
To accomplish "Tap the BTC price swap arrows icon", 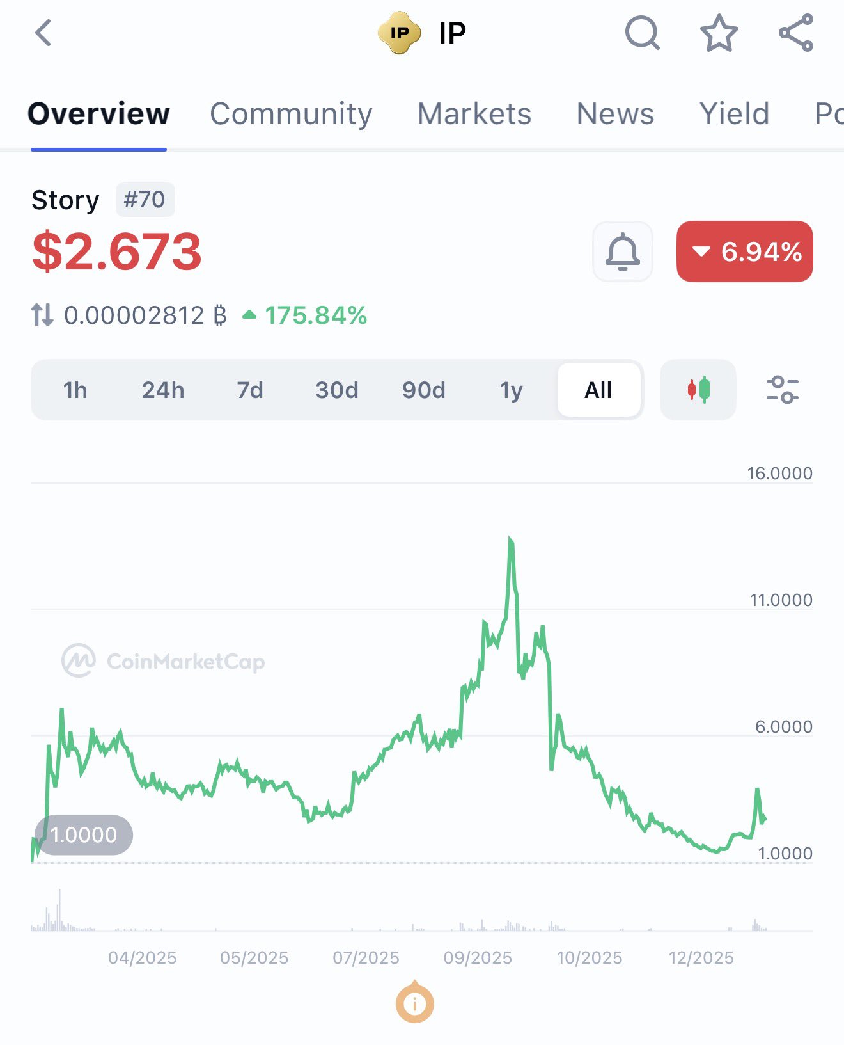I will tap(42, 315).
